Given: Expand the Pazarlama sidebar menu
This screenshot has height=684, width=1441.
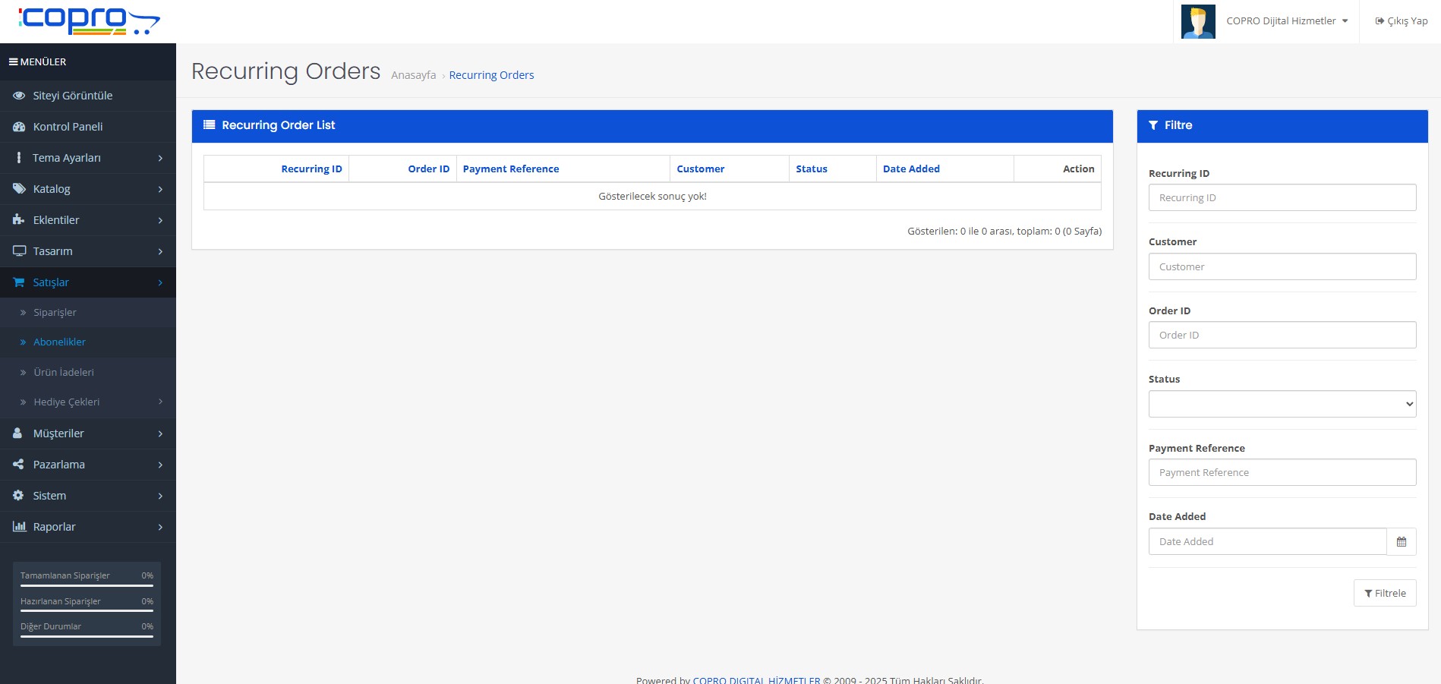Looking at the screenshot, I should (x=88, y=465).
